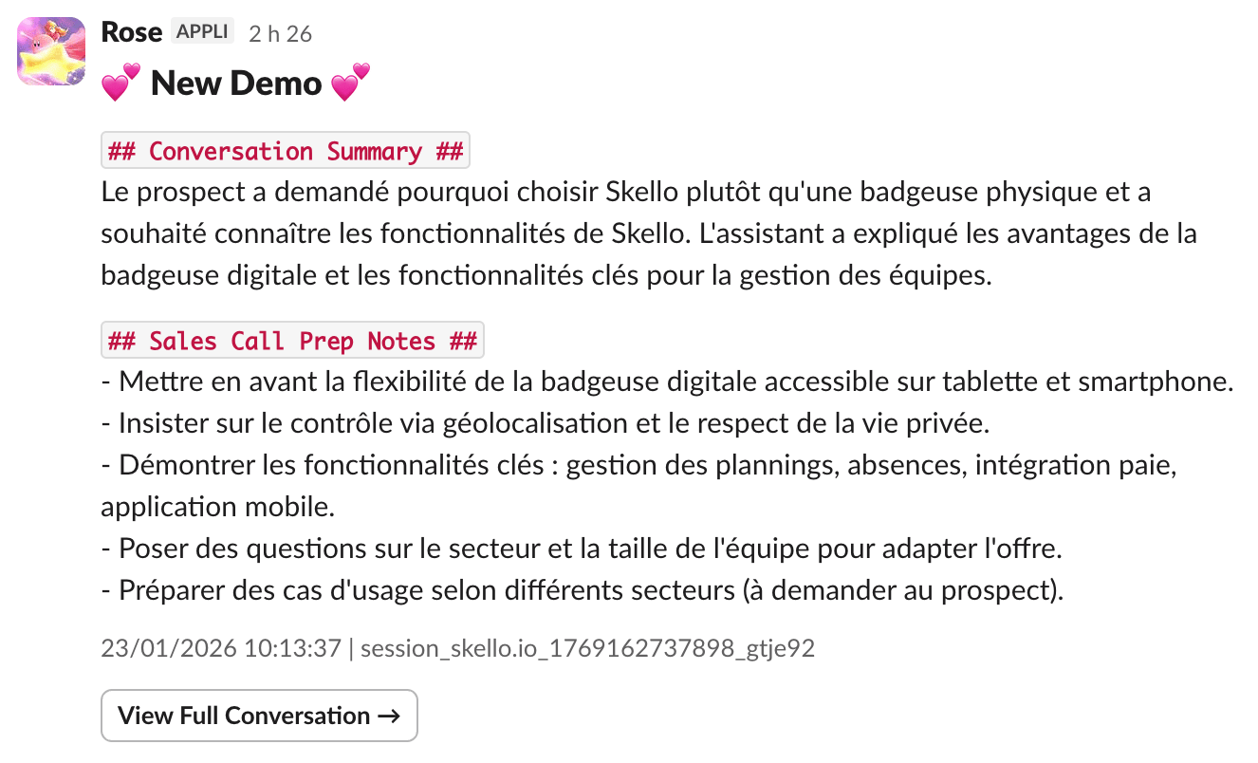1258x763 pixels.
Task: Click the New Demo heading text
Action: pos(236,84)
